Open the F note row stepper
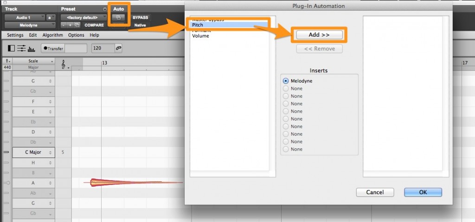 click(50, 101)
